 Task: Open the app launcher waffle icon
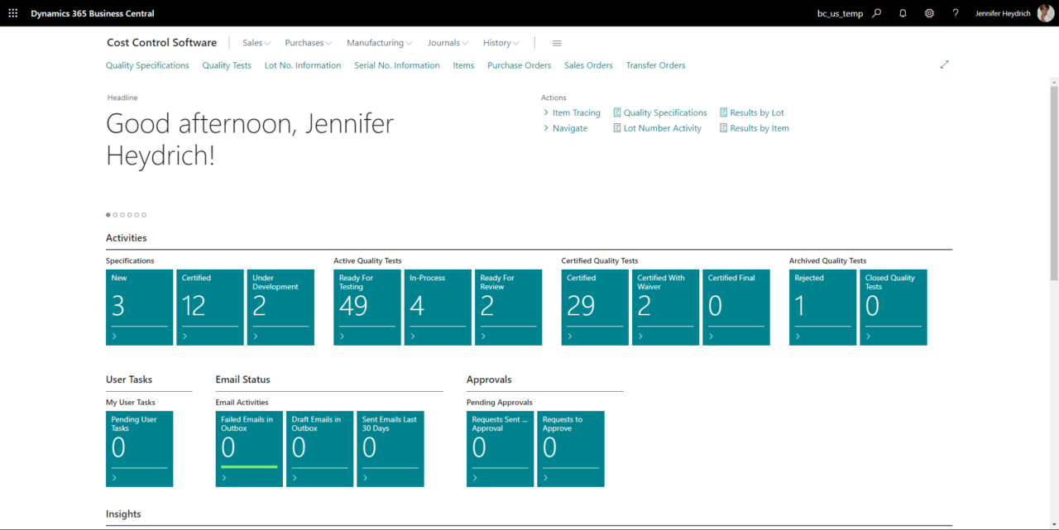click(x=12, y=13)
